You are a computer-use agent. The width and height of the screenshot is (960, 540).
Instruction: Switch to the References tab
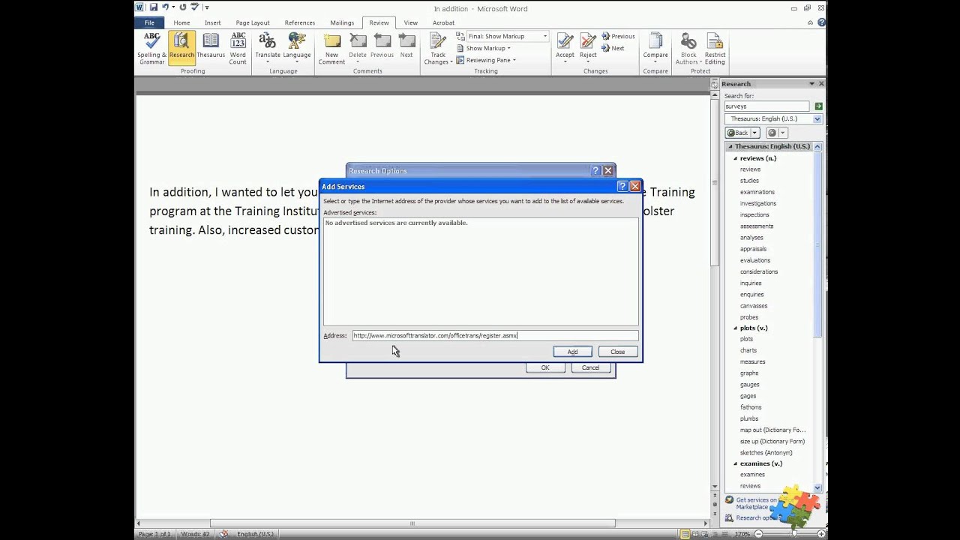pos(300,22)
